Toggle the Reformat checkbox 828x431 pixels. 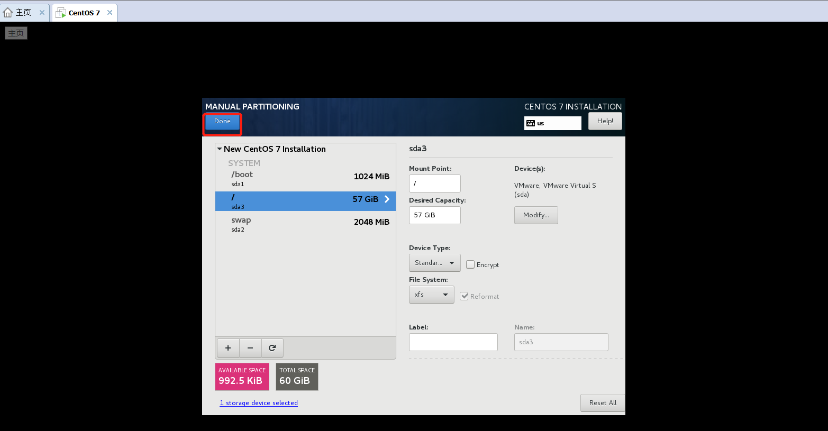(464, 296)
